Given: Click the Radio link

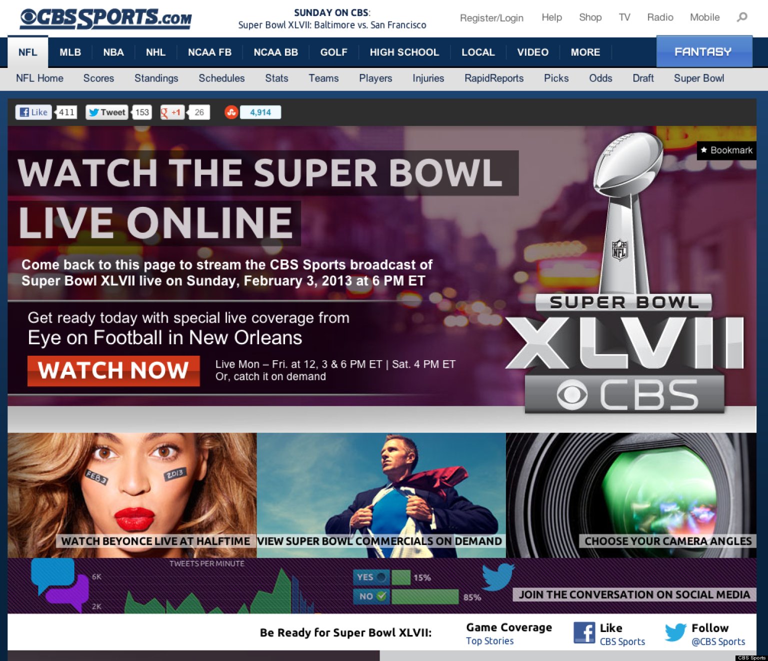Looking at the screenshot, I should 660,17.
